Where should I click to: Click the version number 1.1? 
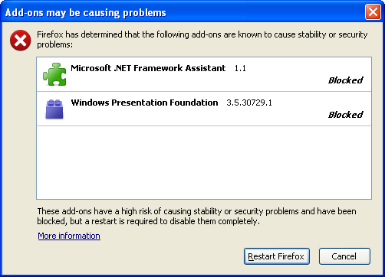[x=240, y=68]
